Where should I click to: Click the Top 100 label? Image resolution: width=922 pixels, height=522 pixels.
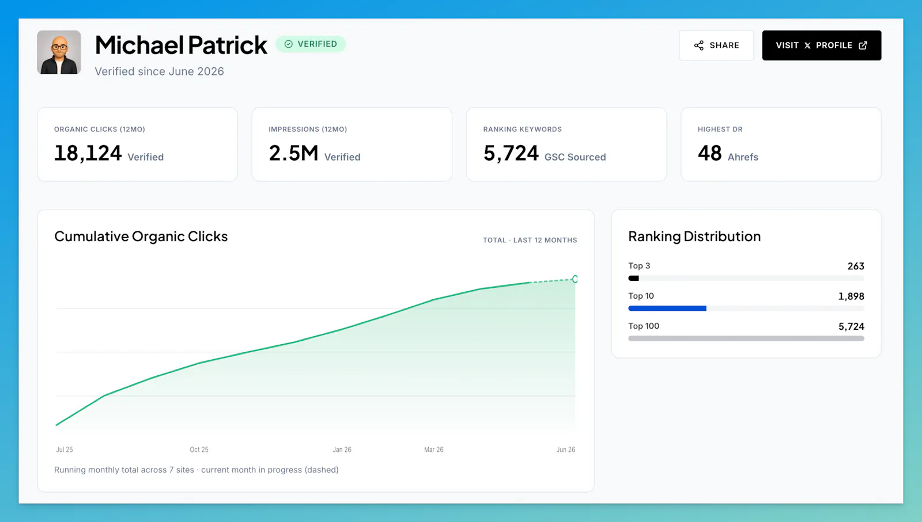tap(644, 326)
